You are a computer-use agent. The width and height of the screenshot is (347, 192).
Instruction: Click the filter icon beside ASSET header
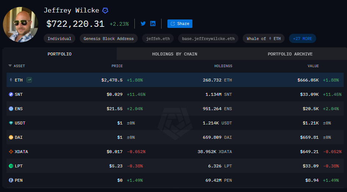[10, 66]
